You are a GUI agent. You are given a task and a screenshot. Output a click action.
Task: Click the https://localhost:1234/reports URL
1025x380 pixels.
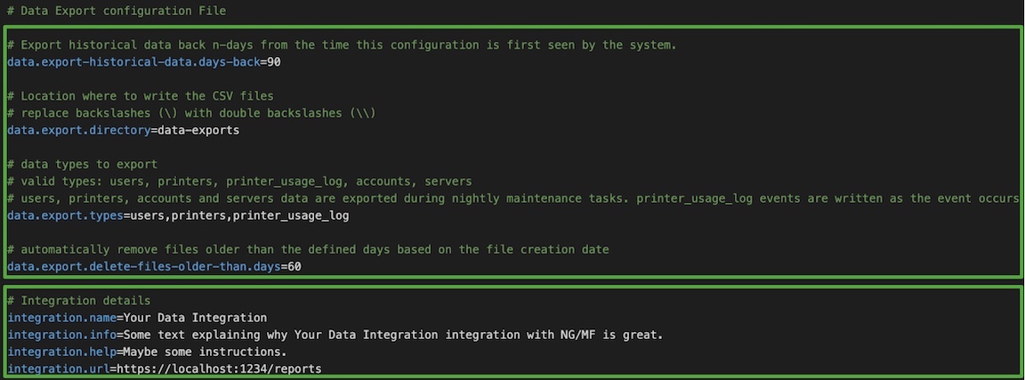(x=219, y=369)
